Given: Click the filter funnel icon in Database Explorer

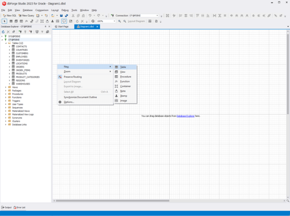Looking at the screenshot, I should tap(42, 32).
